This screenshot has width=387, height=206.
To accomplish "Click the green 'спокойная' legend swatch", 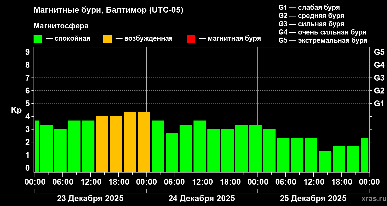I will pos(38,39).
